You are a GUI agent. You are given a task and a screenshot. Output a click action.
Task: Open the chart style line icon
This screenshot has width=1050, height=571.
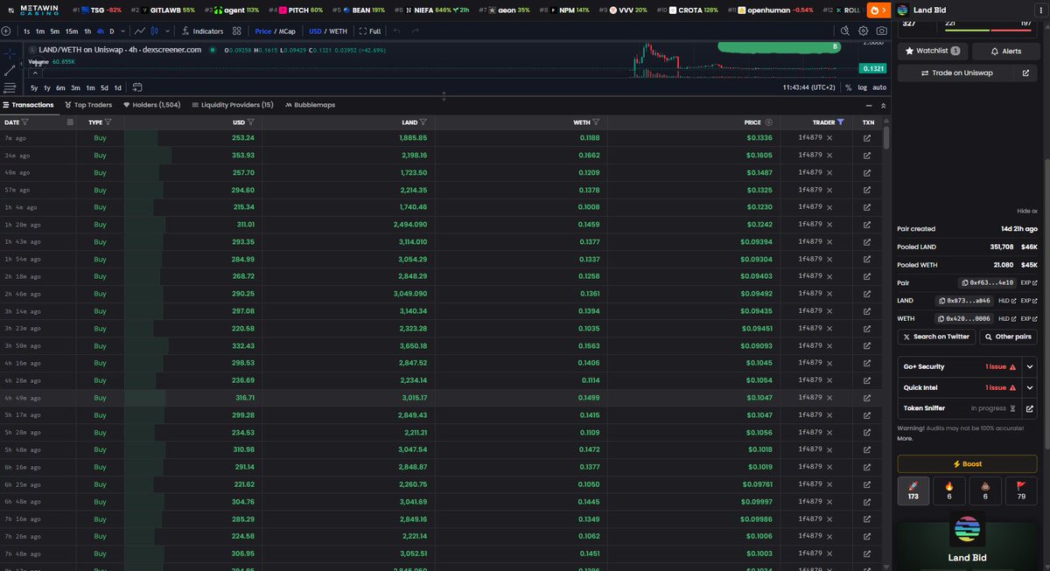(x=139, y=31)
